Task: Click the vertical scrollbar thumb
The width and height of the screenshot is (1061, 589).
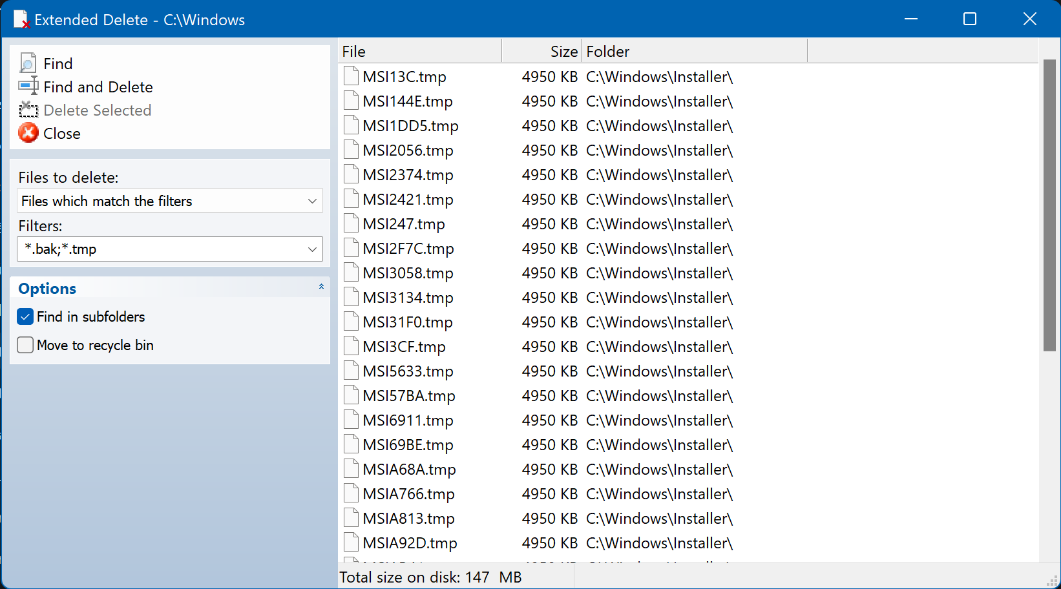Action: click(1049, 205)
